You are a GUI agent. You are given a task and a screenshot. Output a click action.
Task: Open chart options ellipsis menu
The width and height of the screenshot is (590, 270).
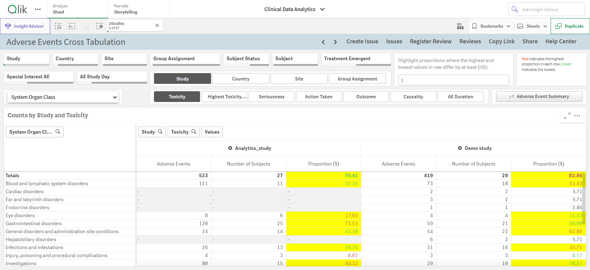point(577,116)
